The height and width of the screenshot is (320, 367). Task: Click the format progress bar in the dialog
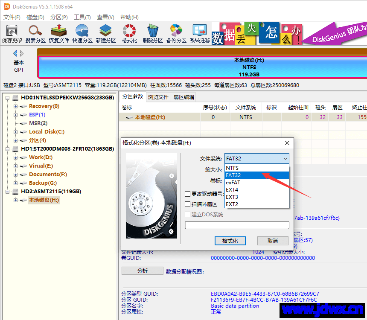237,225
